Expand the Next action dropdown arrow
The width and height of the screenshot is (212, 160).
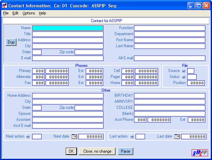(x=28, y=137)
